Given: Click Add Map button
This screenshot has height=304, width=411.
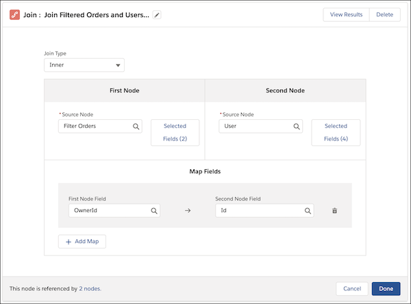Looking at the screenshot, I should click(82, 242).
